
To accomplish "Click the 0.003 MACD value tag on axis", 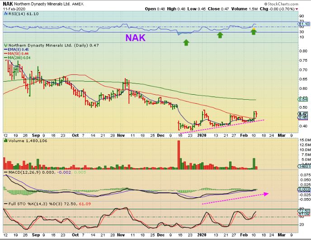I will pyautogui.click(x=304, y=189).
